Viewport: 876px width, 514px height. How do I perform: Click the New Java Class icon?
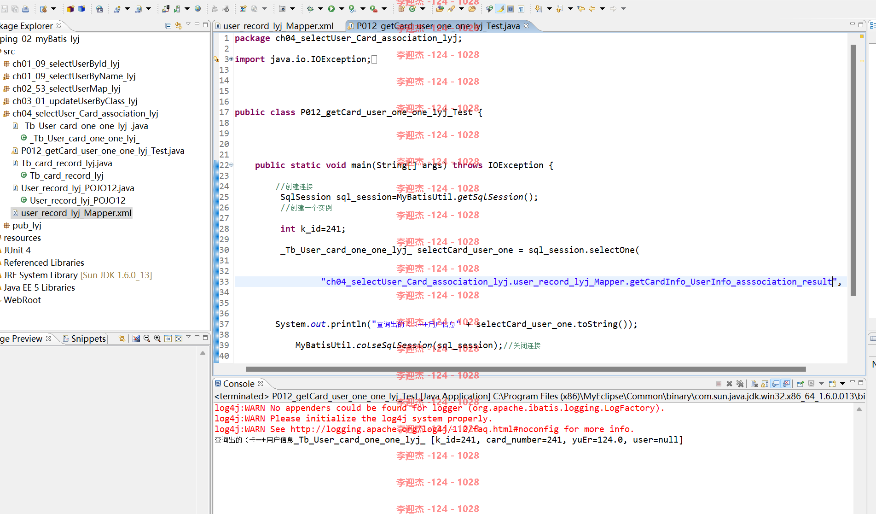click(x=412, y=9)
